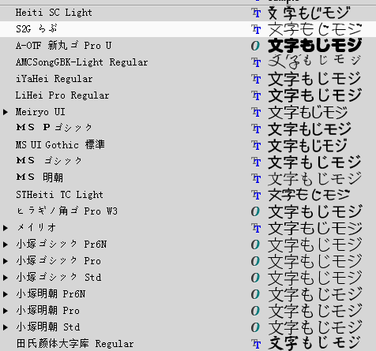
Task: Click the OpenType icon beside 小塚ゴシック Pr6N
Action: [x=255, y=245]
